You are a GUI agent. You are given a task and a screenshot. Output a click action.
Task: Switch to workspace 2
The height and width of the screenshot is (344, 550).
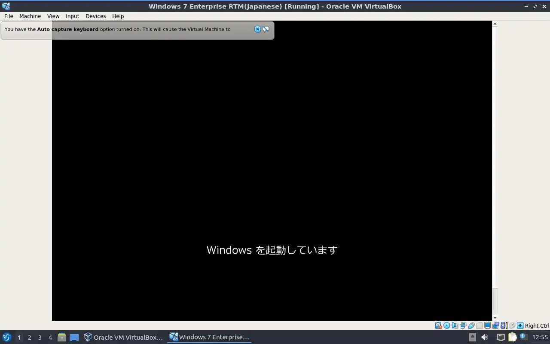click(x=29, y=338)
